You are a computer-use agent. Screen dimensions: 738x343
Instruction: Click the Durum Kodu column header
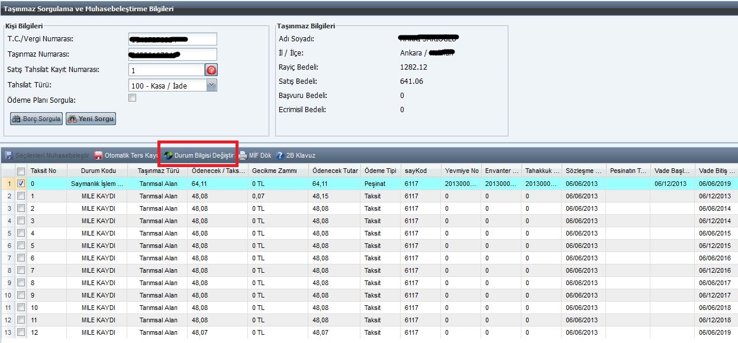96,171
